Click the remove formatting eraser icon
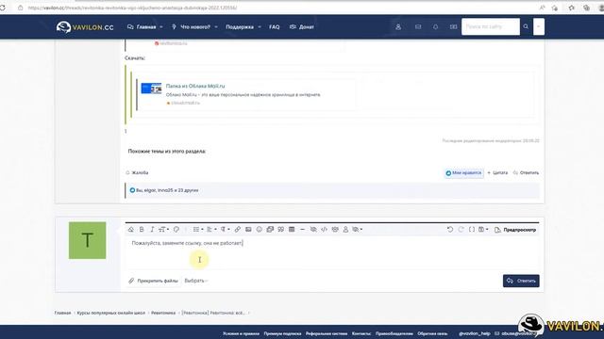The width and height of the screenshot is (604, 339). tap(131, 230)
